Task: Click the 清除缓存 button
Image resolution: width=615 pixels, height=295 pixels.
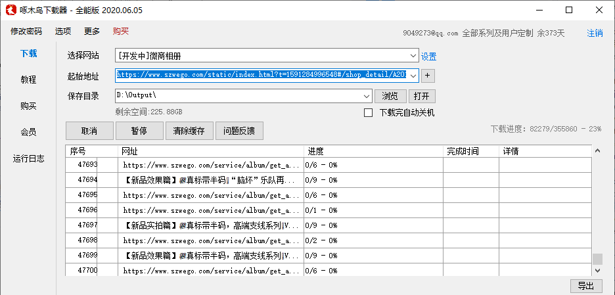Action: [189, 131]
